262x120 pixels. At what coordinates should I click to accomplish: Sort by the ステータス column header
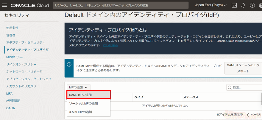(191, 97)
